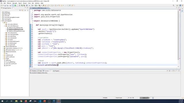Open the Help menu
Image resolution: width=184 pixels, height=103 pixels.
pos(42,3)
